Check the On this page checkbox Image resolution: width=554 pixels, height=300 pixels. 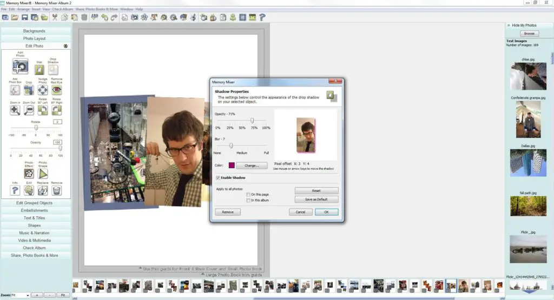248,195
